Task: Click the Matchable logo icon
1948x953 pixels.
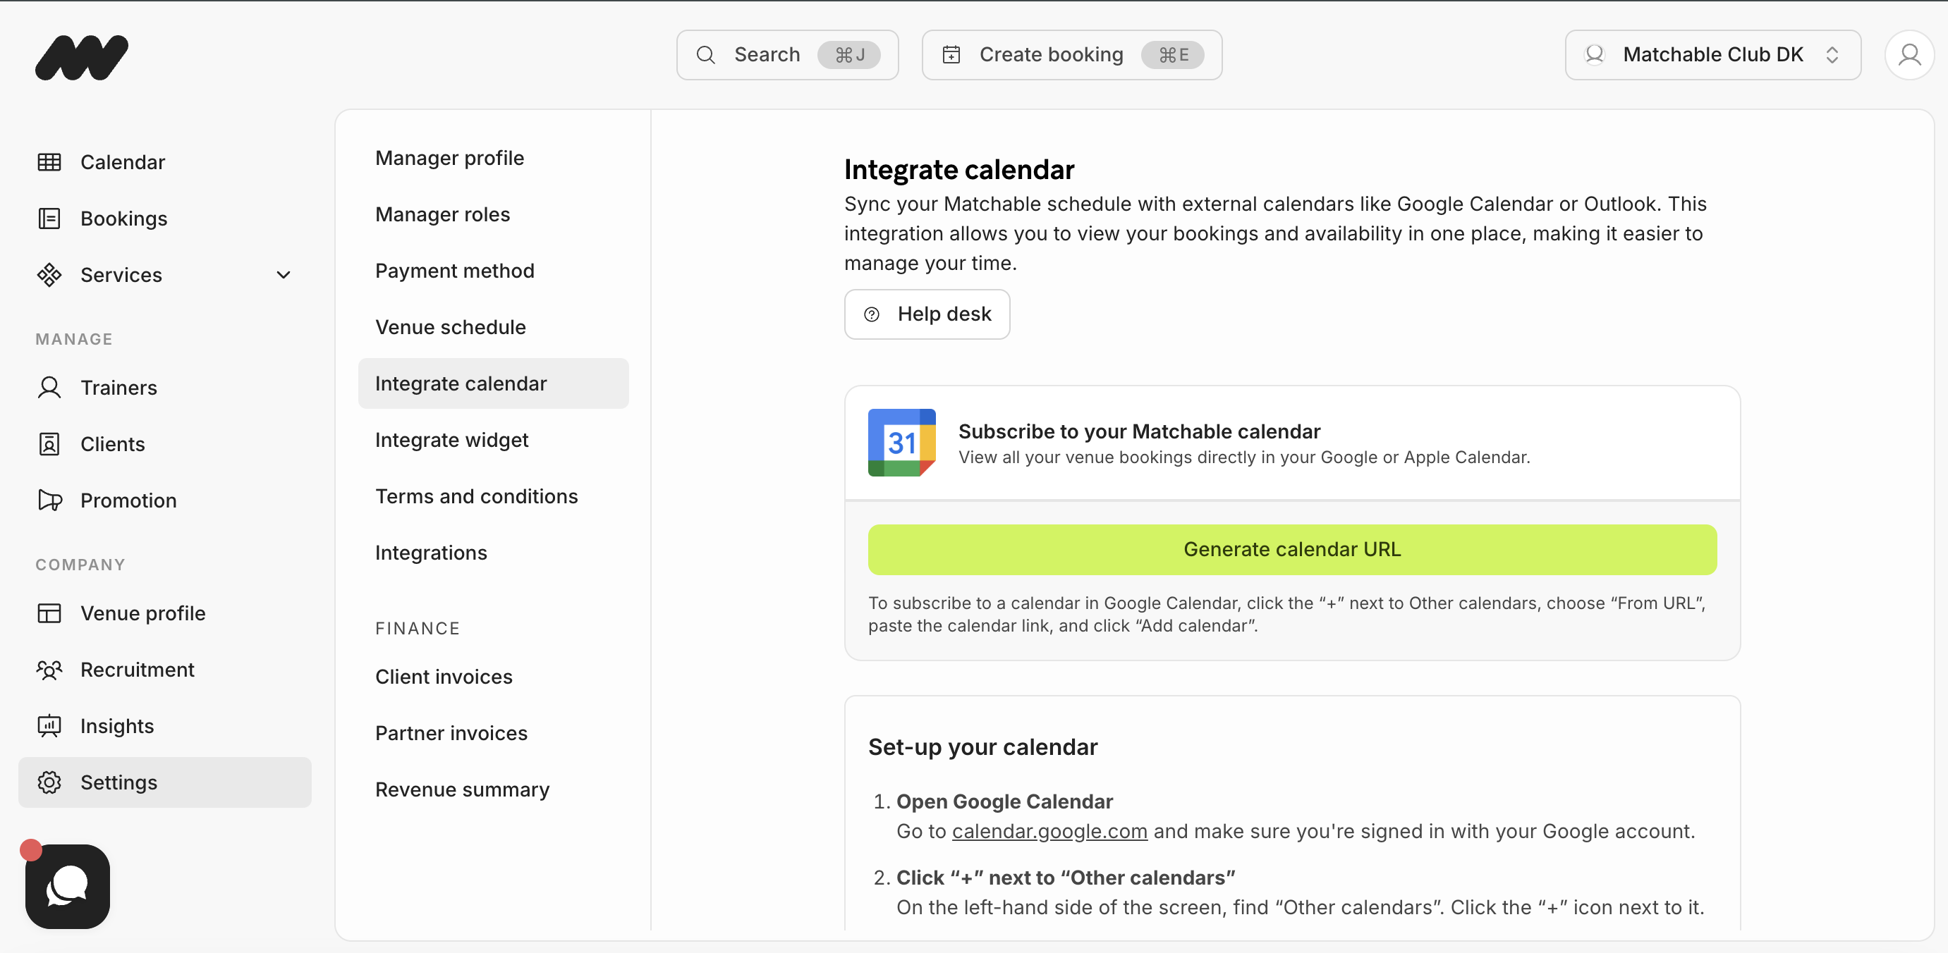Action: (82, 56)
